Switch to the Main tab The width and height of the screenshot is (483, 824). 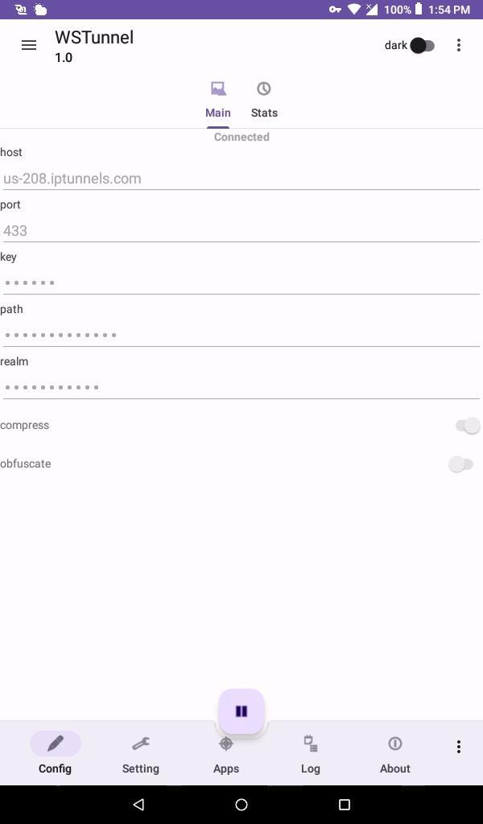(x=217, y=100)
